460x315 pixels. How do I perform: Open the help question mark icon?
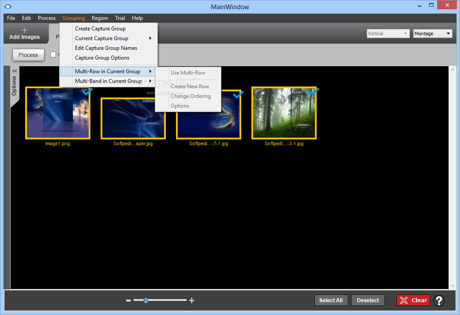tap(439, 300)
